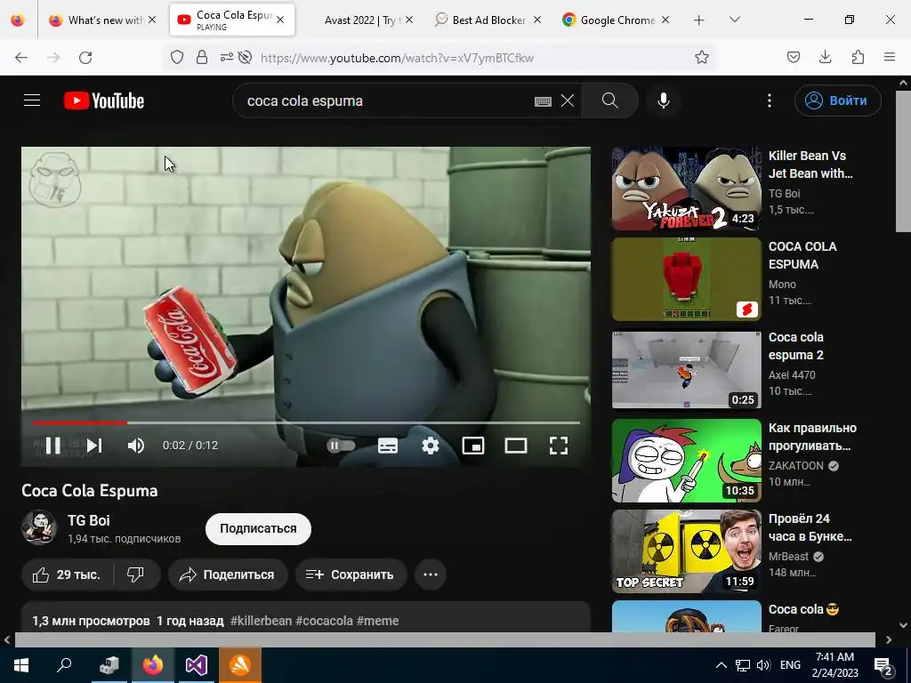Open the Windows notification center

click(x=883, y=666)
